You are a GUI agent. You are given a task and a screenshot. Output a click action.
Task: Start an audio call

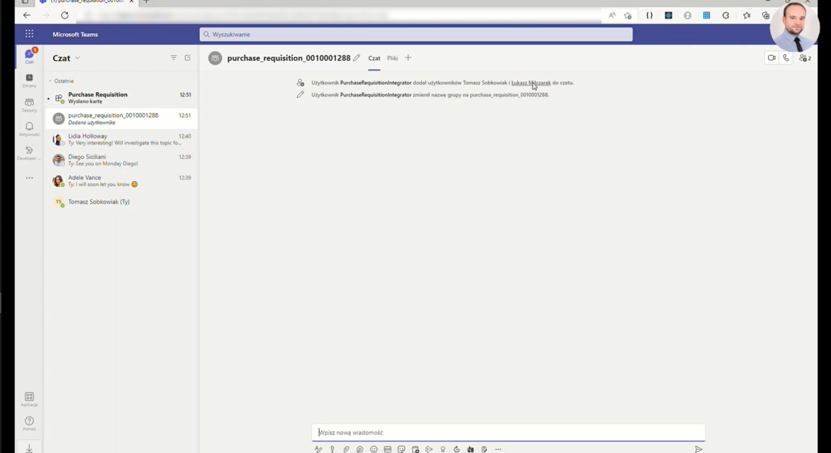786,58
